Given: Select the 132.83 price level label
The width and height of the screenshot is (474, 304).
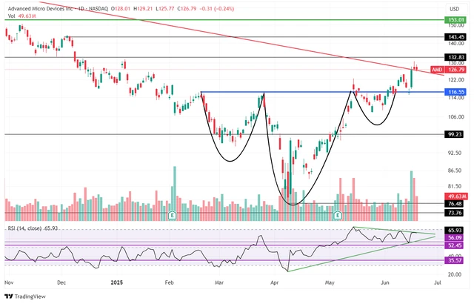Looking at the screenshot, I should click(456, 57).
